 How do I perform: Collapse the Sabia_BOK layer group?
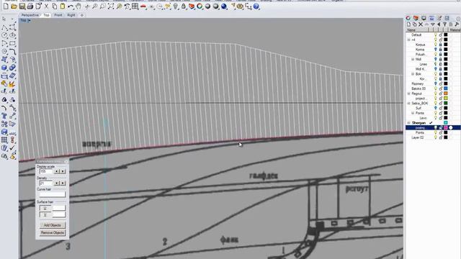(408, 104)
